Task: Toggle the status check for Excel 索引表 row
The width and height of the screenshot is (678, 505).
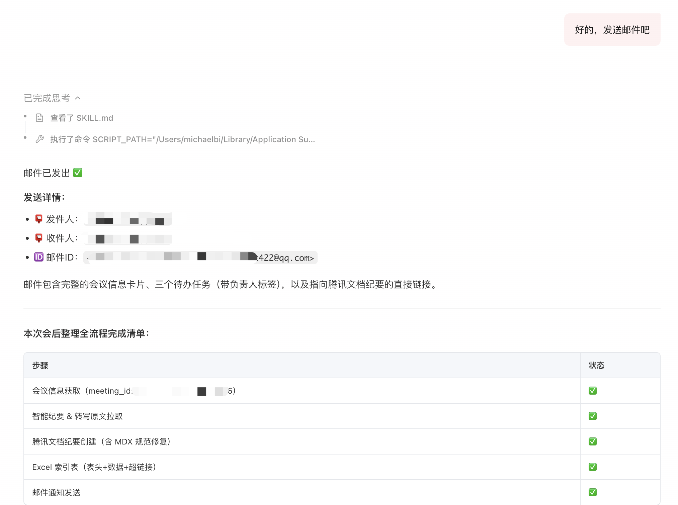Action: [x=592, y=467]
